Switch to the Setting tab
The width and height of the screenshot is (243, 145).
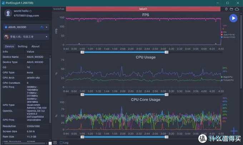pyautogui.click(x=22, y=47)
